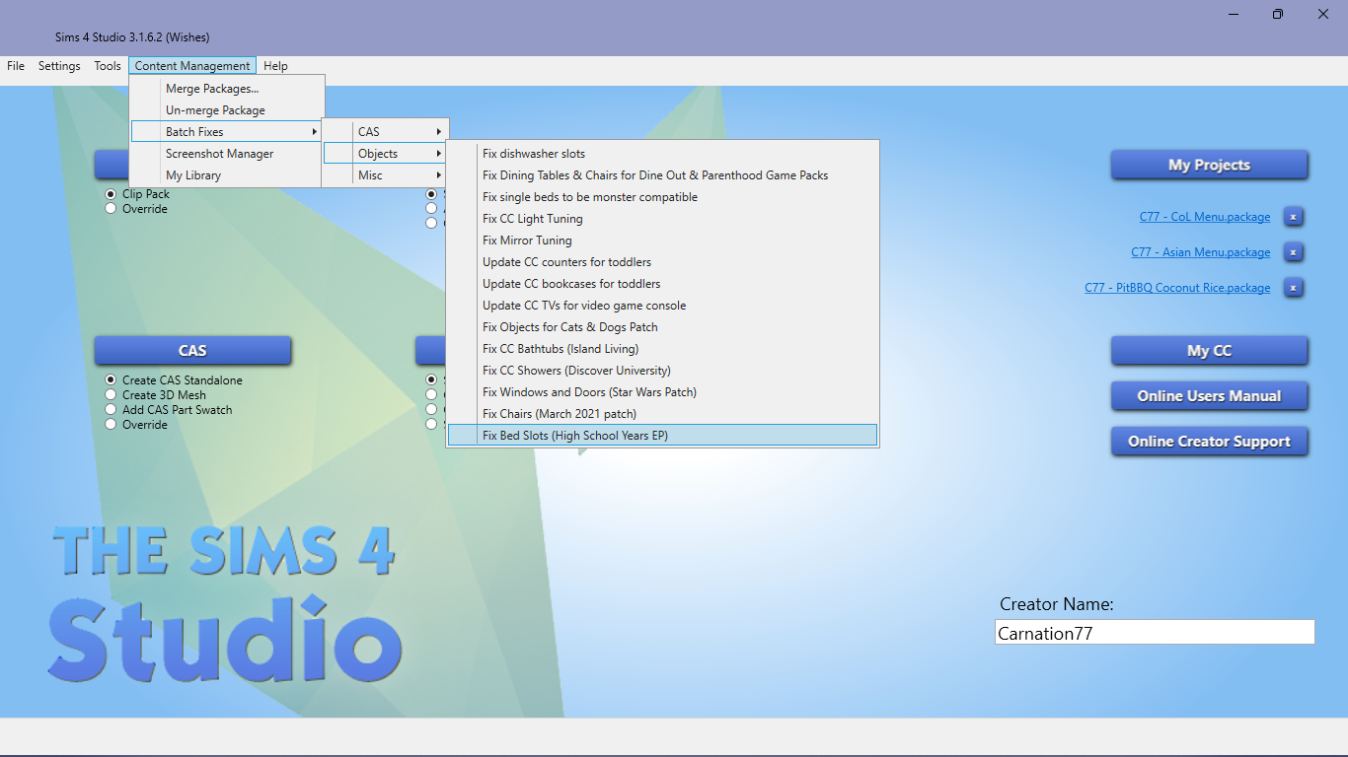Open the C77 - PitBBQ Coconut Rice.package link
Screen dimensions: 1348x757
(1177, 288)
